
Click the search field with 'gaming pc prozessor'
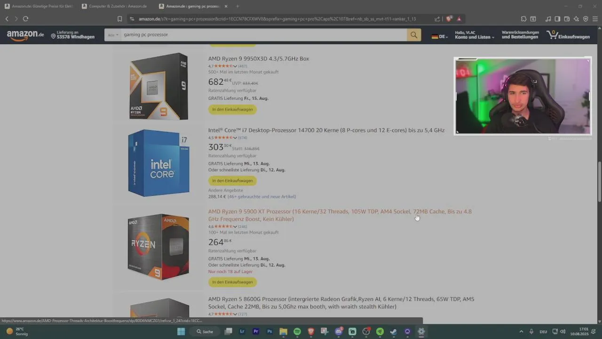263,35
